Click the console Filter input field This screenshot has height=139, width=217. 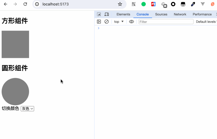[166, 22]
